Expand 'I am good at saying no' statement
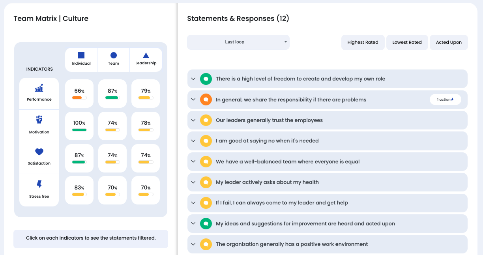 (x=193, y=141)
